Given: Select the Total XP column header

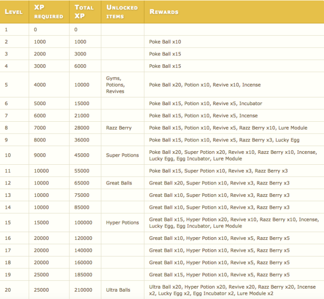Looking at the screenshot, I should [x=84, y=12].
